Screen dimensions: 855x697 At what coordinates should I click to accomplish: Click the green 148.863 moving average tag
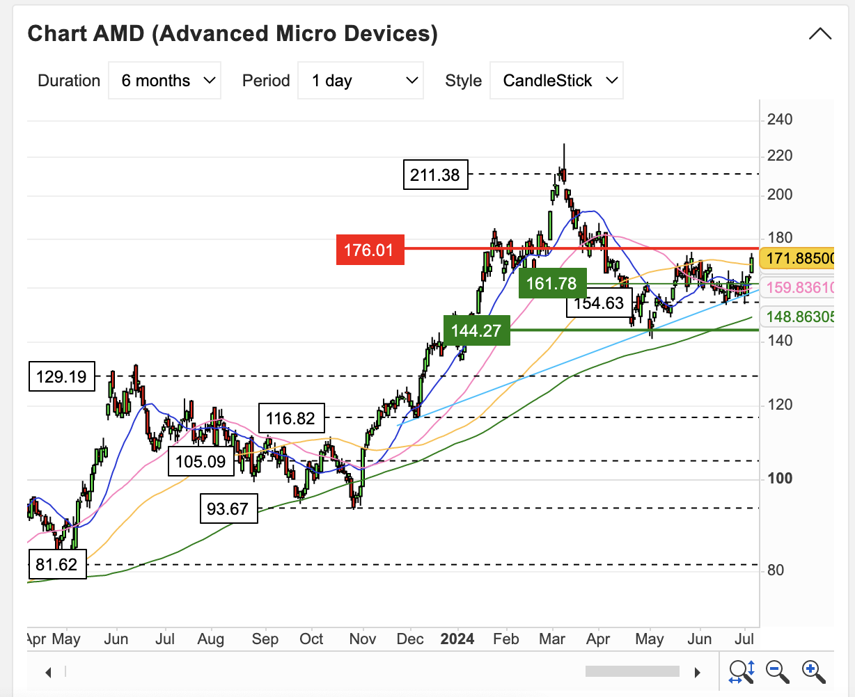click(799, 317)
